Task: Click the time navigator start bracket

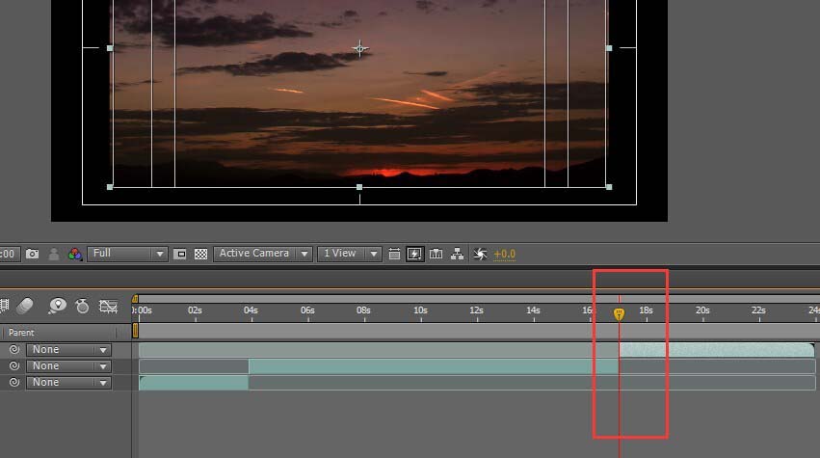Action: pyautogui.click(x=135, y=299)
